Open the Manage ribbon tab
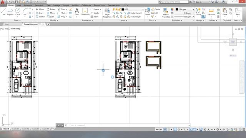246x138 pixels. [x=57, y=5]
